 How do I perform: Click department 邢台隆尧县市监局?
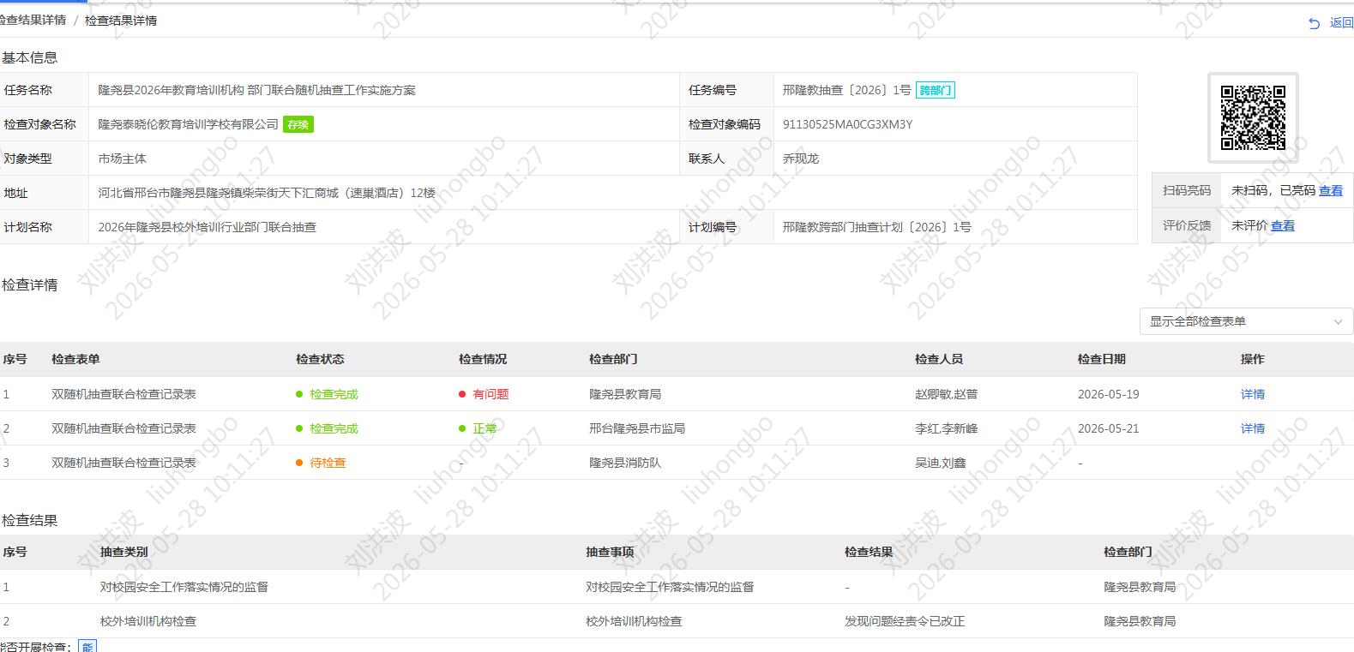(636, 428)
